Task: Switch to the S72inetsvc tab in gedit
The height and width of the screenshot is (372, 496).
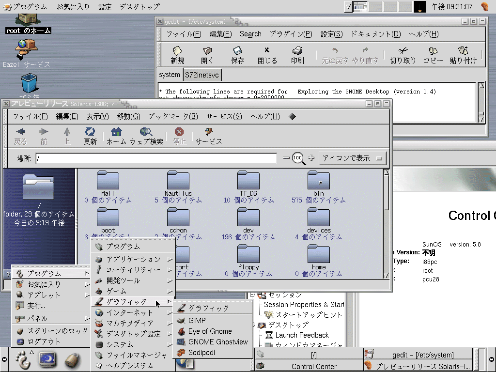Action: click(x=202, y=75)
